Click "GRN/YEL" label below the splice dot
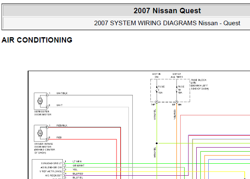The width and height of the screenshot is (250, 179). [155, 153]
